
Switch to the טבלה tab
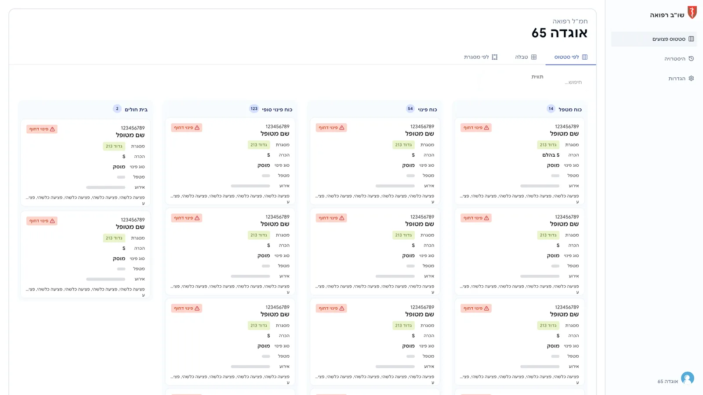526,57
